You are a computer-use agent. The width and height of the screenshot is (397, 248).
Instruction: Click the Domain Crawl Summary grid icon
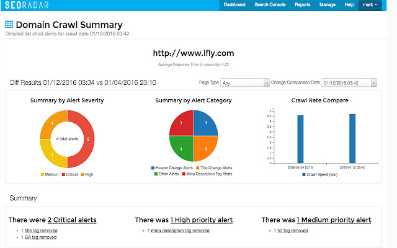(x=9, y=25)
